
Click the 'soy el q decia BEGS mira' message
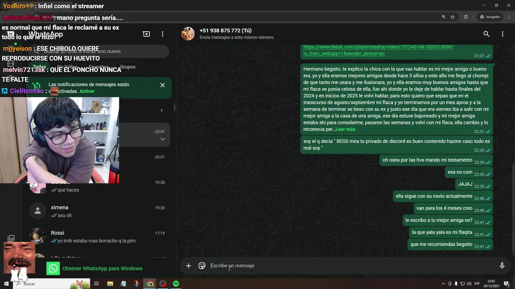pyautogui.click(x=397, y=144)
